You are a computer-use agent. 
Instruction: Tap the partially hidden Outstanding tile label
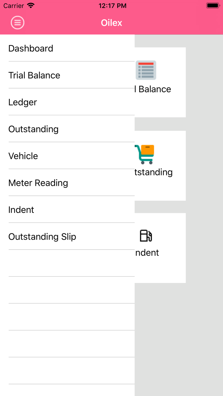click(x=154, y=172)
